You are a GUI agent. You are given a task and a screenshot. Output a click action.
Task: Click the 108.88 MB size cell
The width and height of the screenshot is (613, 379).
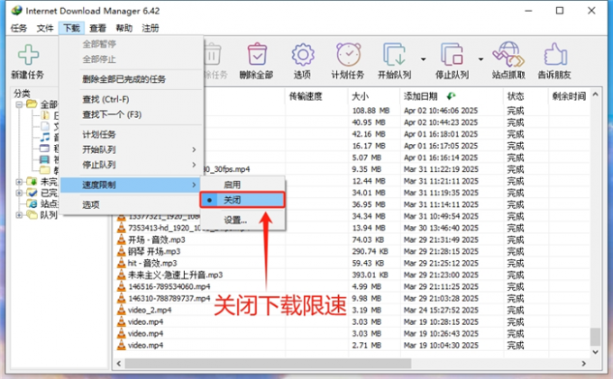[371, 111]
